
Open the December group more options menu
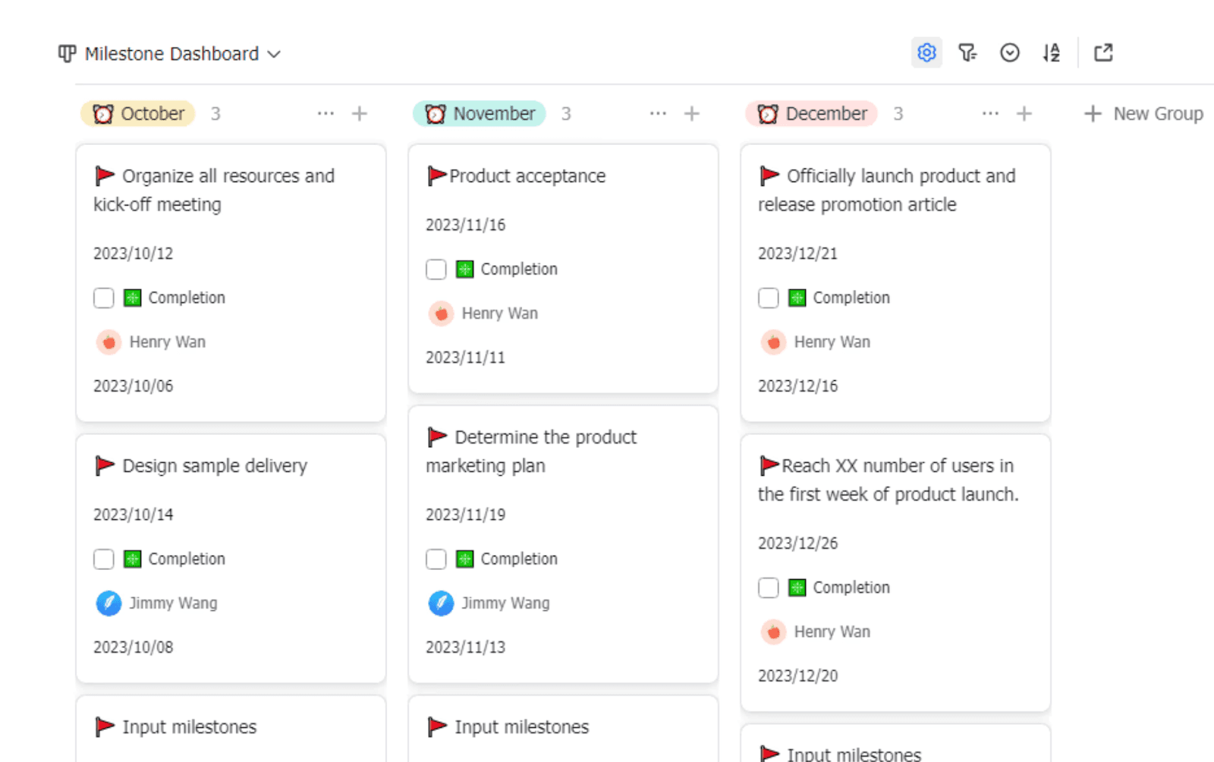click(990, 113)
